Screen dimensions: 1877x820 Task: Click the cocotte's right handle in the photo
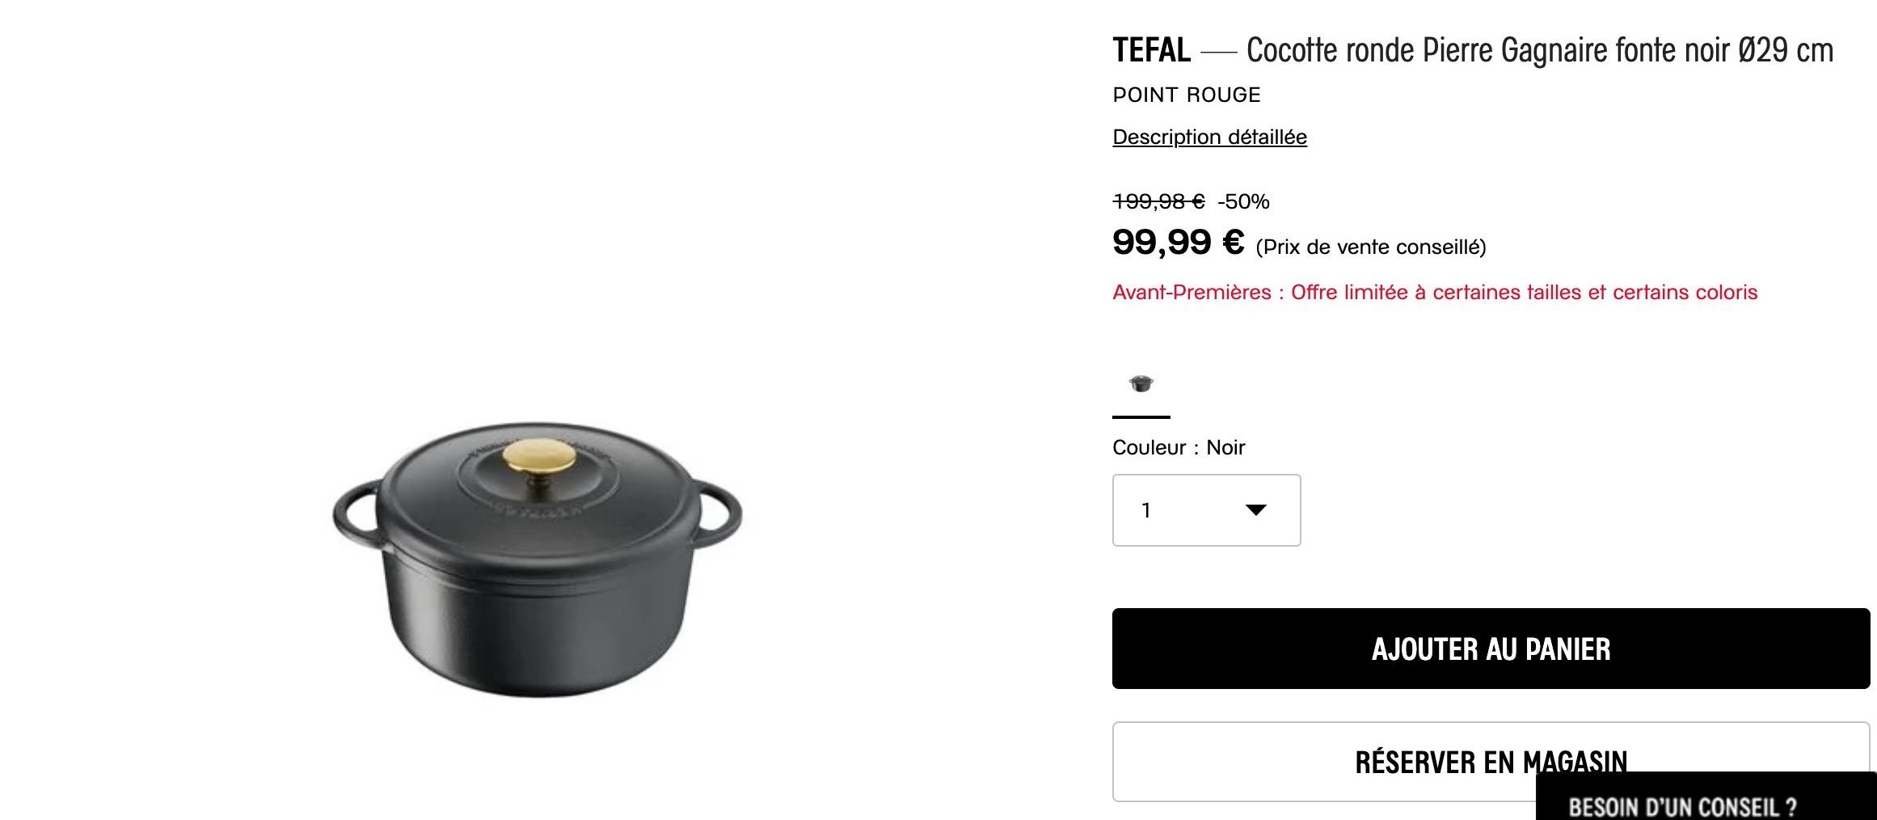721,511
